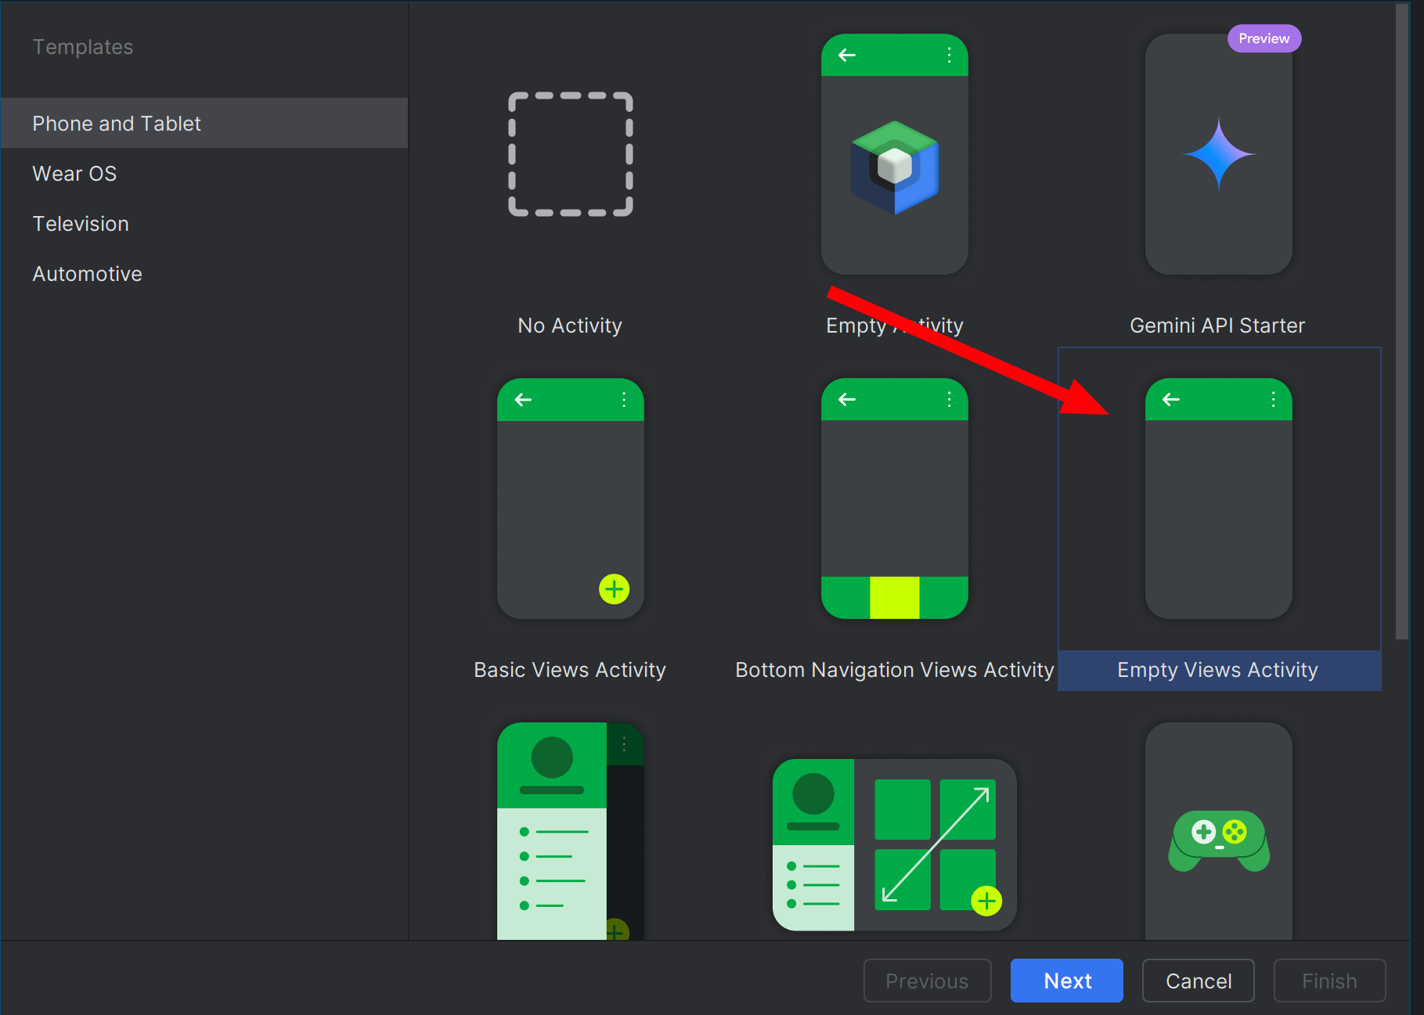The image size is (1424, 1015).
Task: Pick the responsive grid layout template
Action: 894,844
